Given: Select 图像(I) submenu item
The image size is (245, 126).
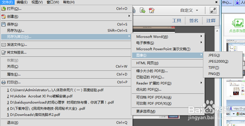Looking at the screenshot, I should coord(168,55).
